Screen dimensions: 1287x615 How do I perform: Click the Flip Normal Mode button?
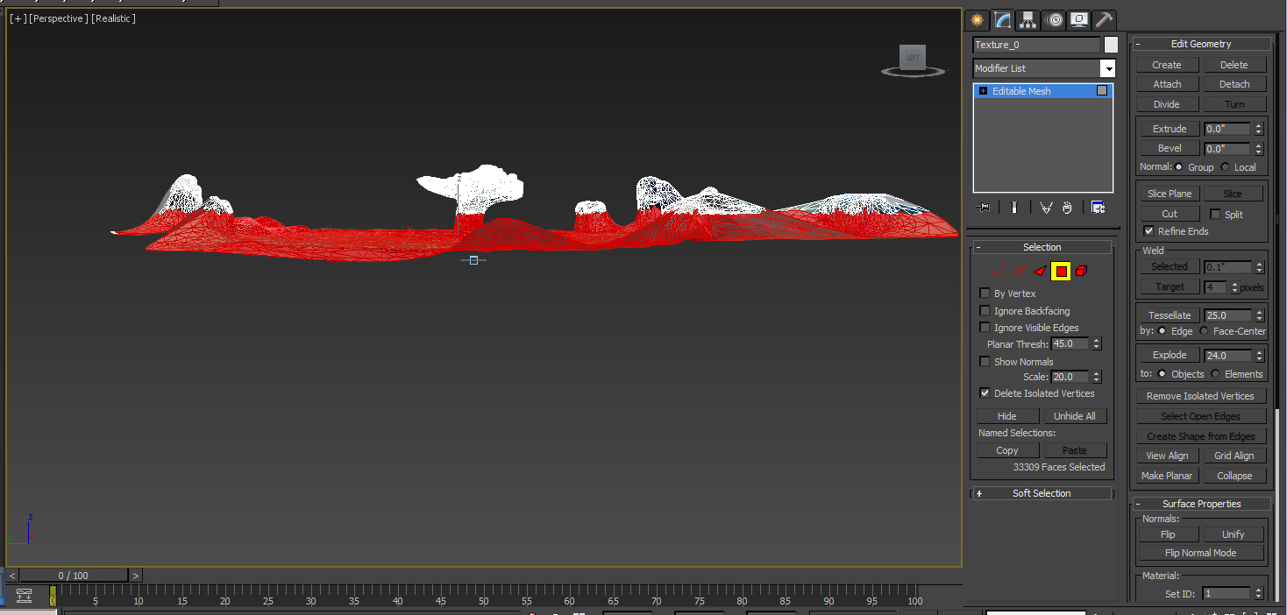point(1201,553)
